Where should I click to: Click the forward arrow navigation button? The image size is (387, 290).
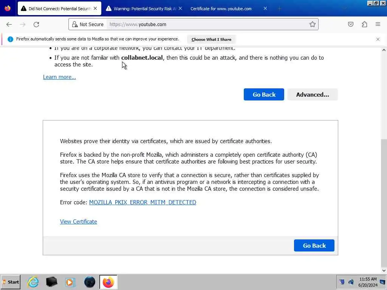[x=23, y=24]
